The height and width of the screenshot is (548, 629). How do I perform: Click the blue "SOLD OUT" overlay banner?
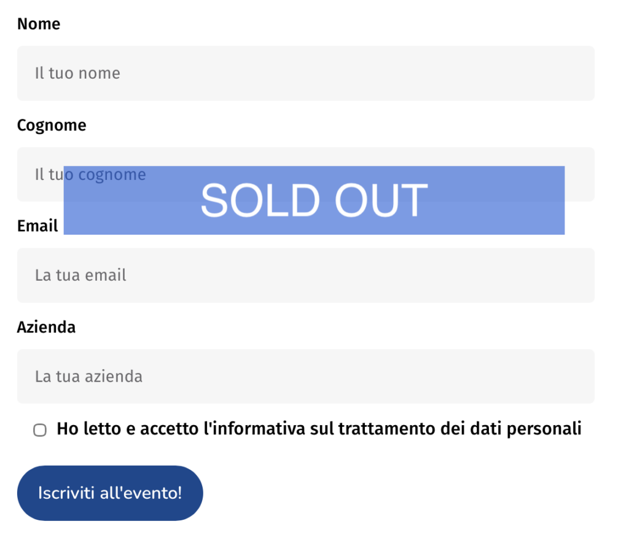pos(314,200)
